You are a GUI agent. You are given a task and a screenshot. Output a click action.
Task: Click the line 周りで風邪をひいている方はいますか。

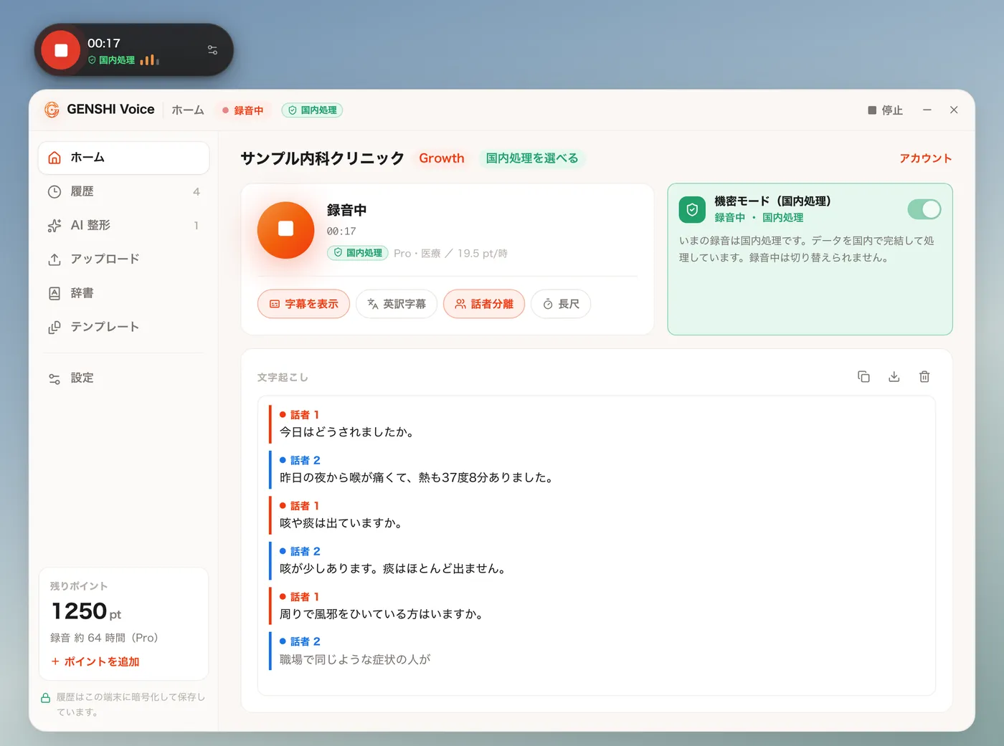pos(382,614)
